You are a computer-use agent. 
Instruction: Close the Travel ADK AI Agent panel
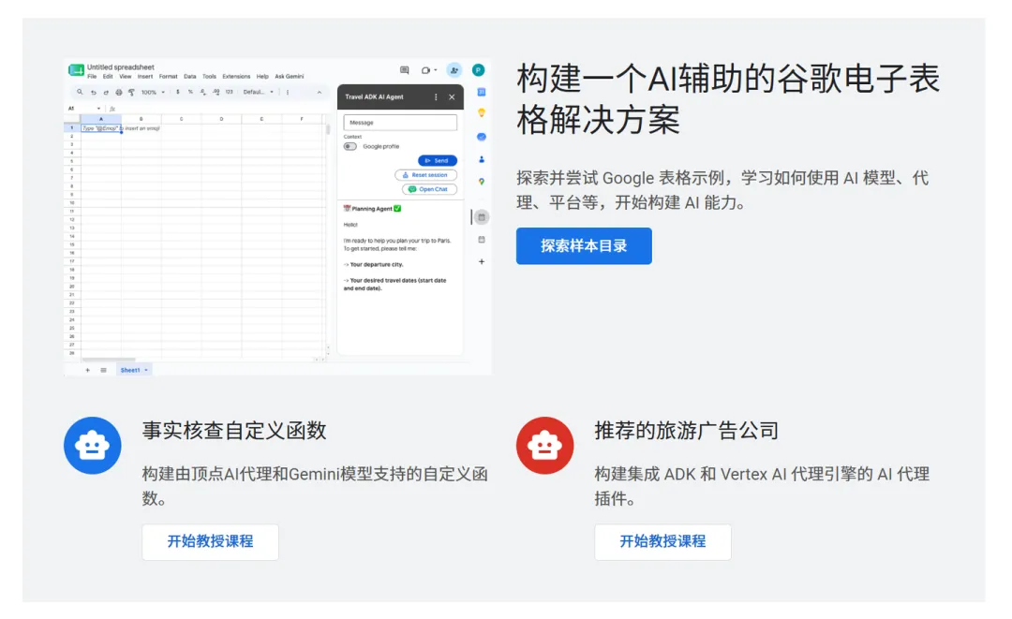click(452, 97)
